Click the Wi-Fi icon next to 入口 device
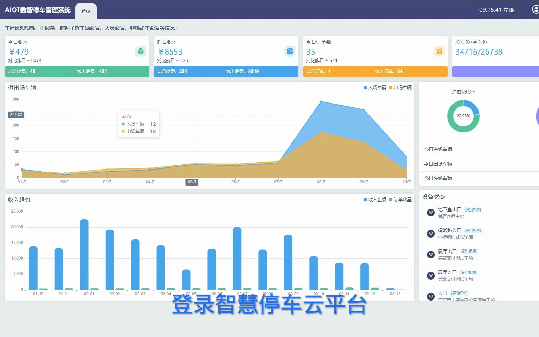Screen dimensions: 539x337 click(431, 296)
